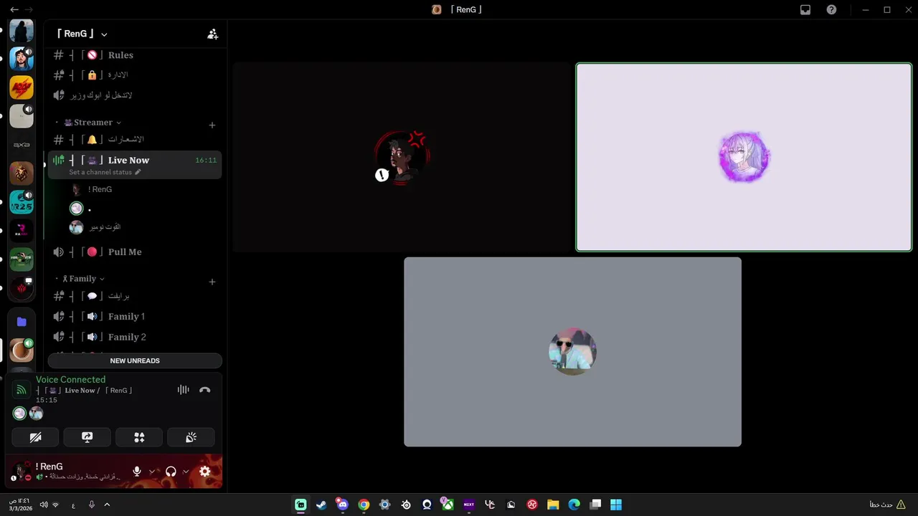This screenshot has width=918, height=516.
Task: Open headphone output options chevron
Action: 185,472
